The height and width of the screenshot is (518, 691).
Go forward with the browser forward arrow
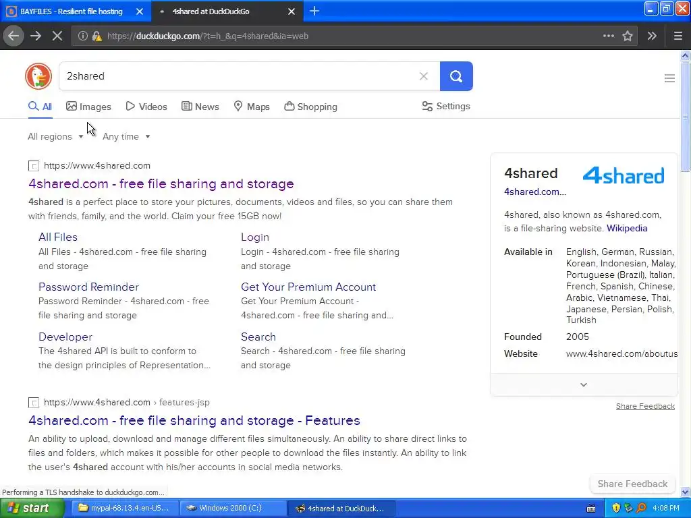(36, 36)
